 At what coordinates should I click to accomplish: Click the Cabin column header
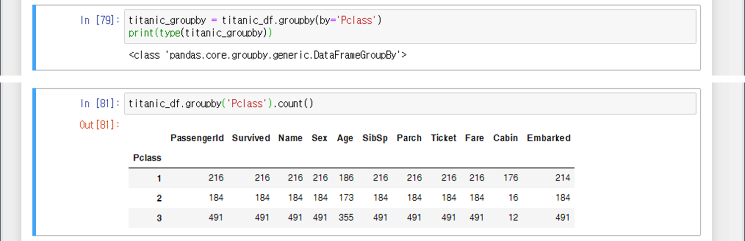(505, 138)
